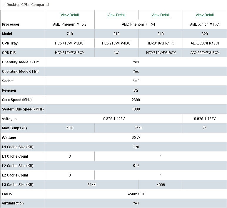Screen dimensions: 227x208
Task: Click model number 620
Action: click(205, 34)
